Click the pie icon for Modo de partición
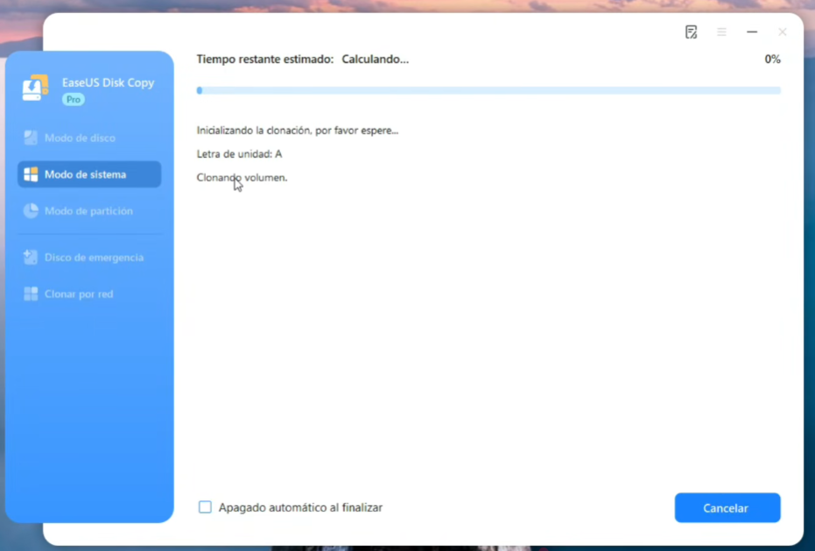 [x=31, y=211]
